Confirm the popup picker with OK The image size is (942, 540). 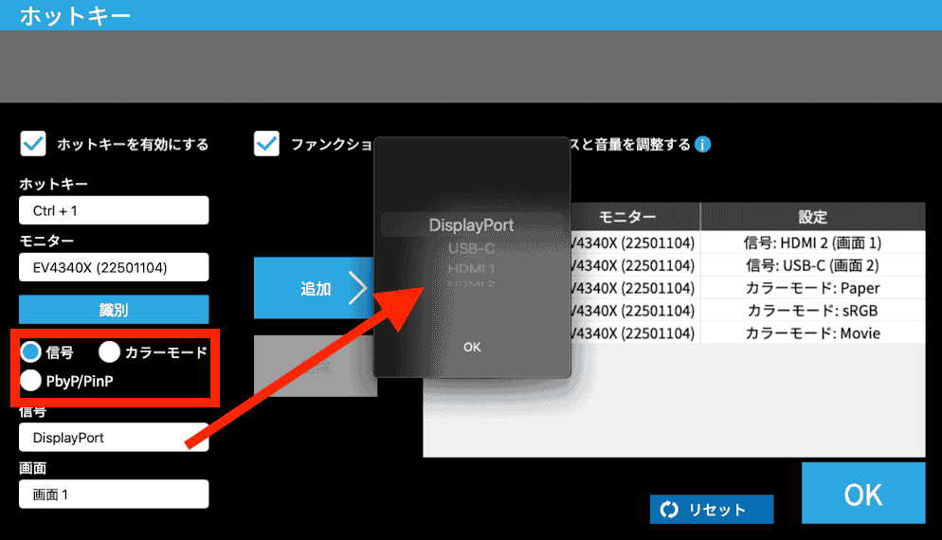point(472,347)
